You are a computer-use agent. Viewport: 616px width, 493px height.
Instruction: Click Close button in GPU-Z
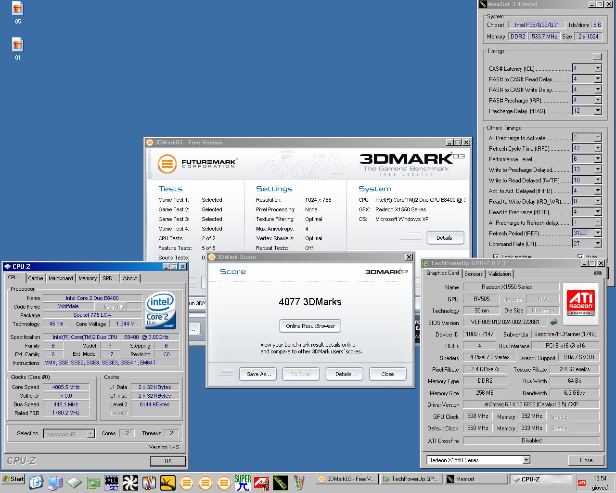(x=586, y=460)
